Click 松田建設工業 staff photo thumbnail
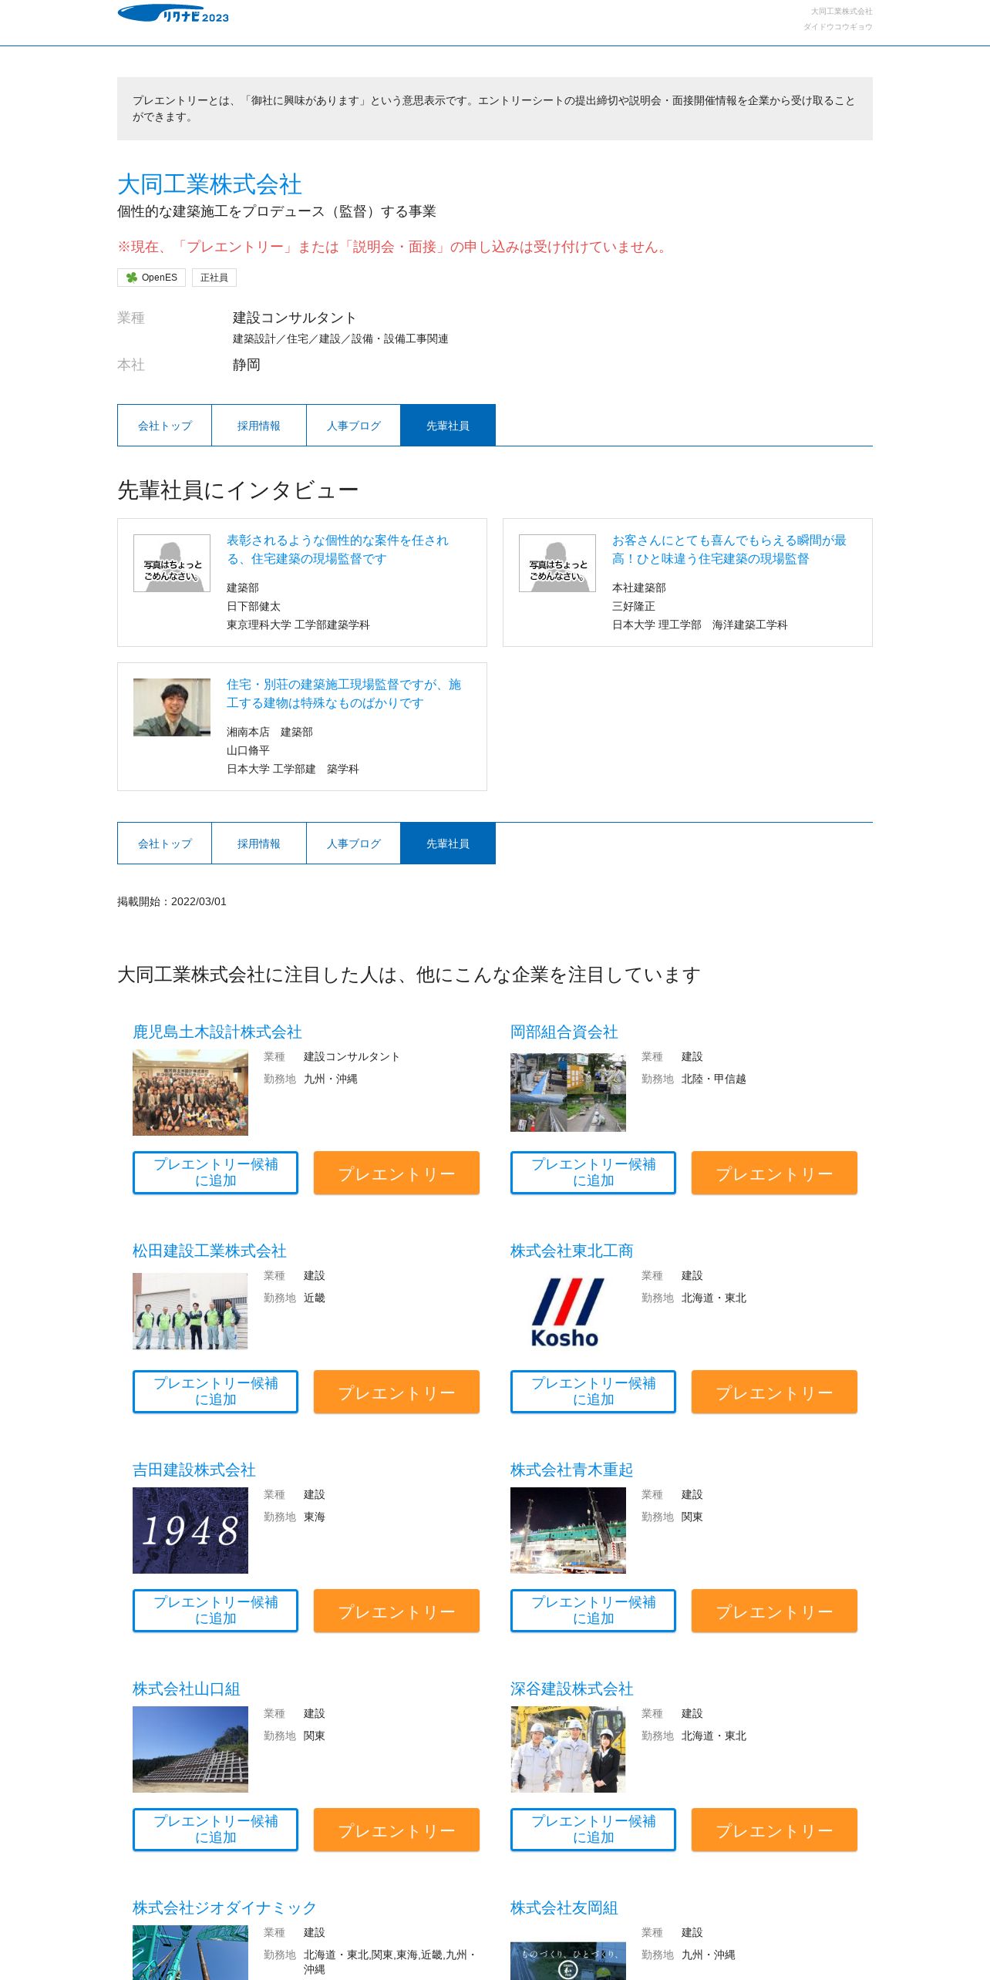 tap(190, 1312)
